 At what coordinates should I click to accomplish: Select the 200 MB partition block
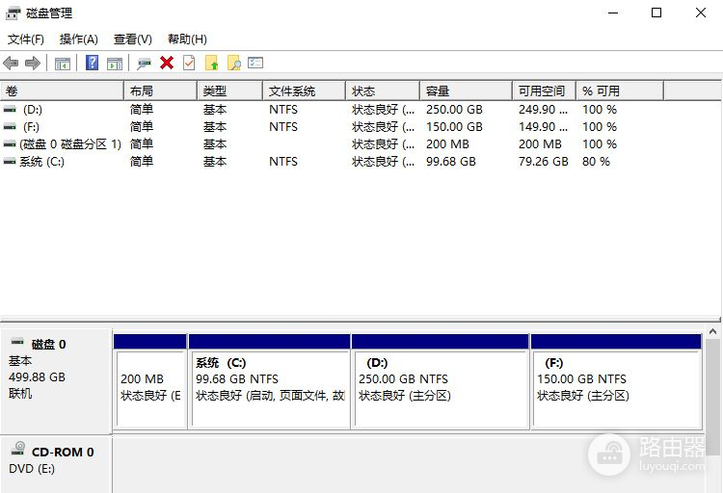tap(149, 387)
